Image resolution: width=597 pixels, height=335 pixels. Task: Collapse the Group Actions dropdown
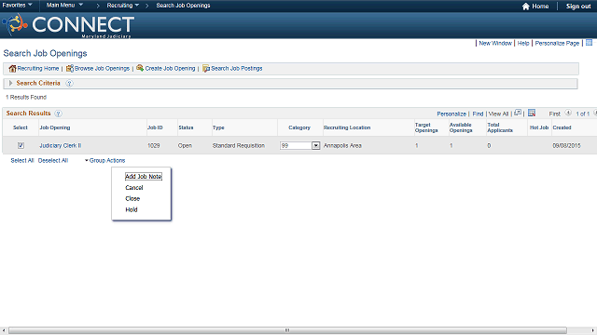coord(104,160)
